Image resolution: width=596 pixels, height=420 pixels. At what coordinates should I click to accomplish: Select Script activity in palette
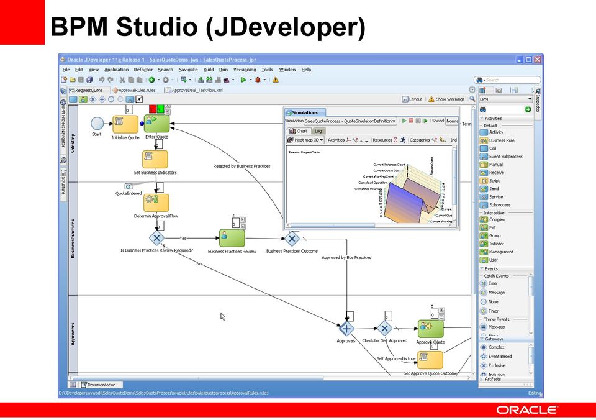click(x=490, y=181)
